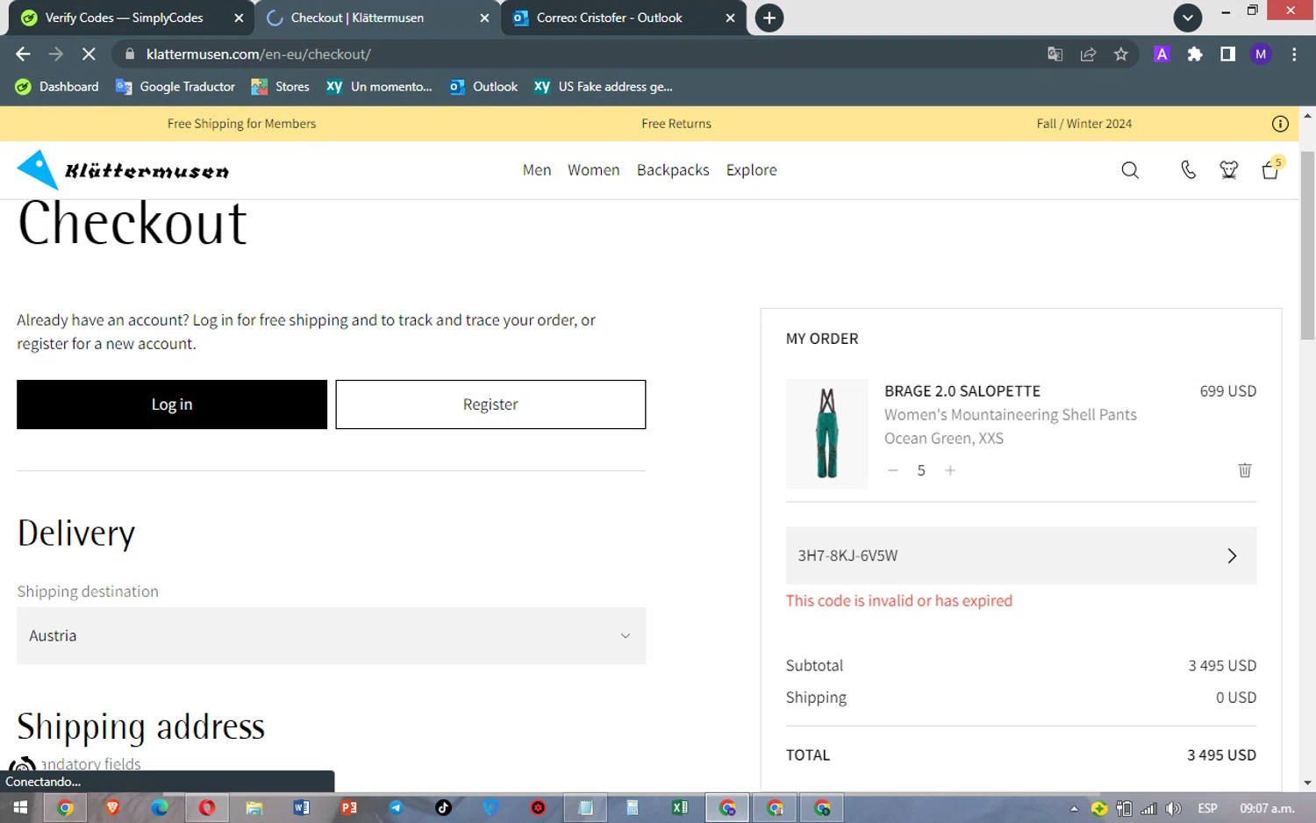This screenshot has height=823, width=1316.
Task: Open the Windows Start menu
Action: coord(19,808)
